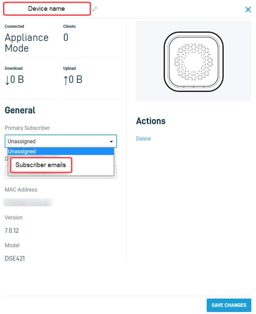This screenshot has width=256, height=314.
Task: Click the Save Changes button
Action: 229,305
